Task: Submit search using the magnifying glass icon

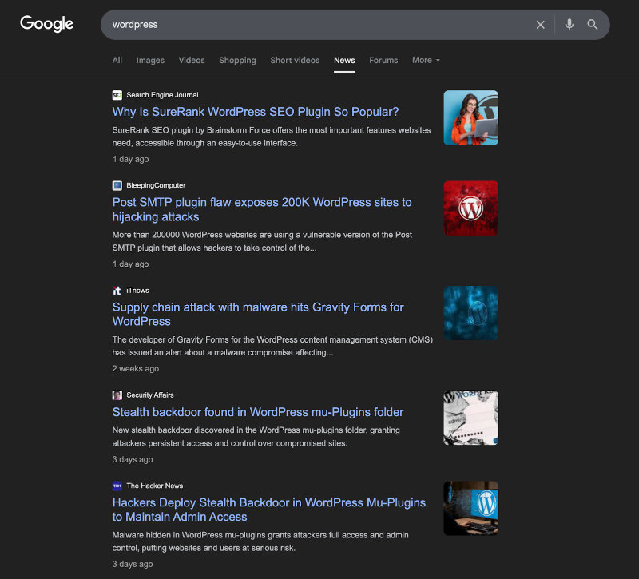Action: (593, 25)
